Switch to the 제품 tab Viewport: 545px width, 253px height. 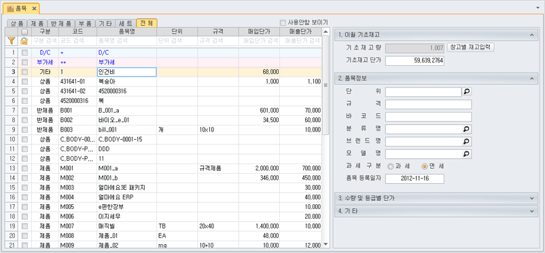pyautogui.click(x=37, y=23)
